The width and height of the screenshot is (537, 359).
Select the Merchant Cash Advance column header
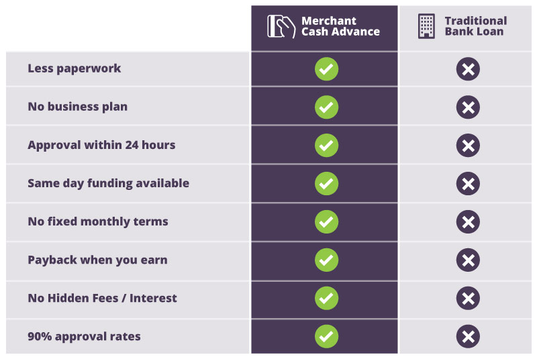(x=324, y=28)
